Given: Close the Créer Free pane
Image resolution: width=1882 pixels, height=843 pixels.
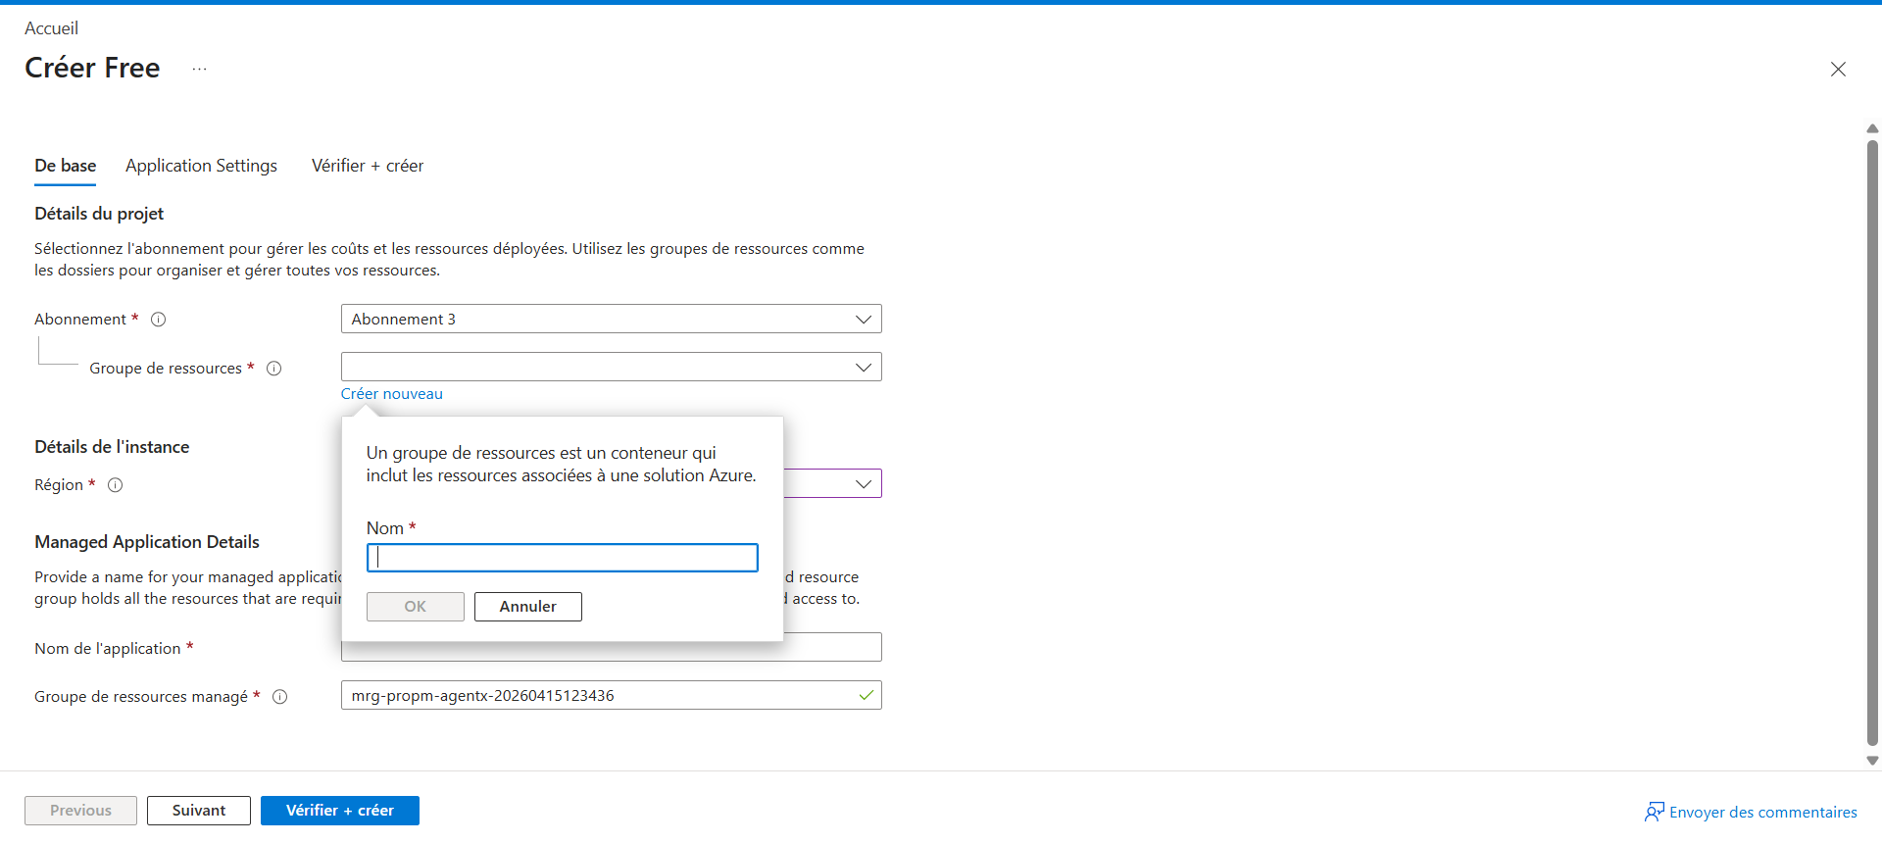Looking at the screenshot, I should tap(1838, 69).
